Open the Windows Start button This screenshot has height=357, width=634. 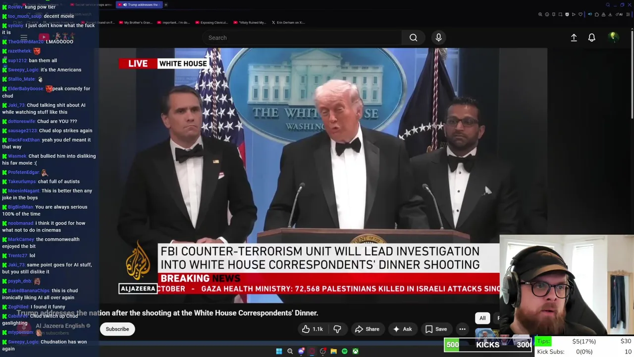(279, 351)
